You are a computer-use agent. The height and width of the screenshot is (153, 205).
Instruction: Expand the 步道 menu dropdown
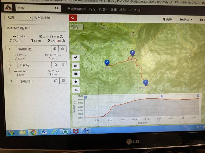pos(103,9)
